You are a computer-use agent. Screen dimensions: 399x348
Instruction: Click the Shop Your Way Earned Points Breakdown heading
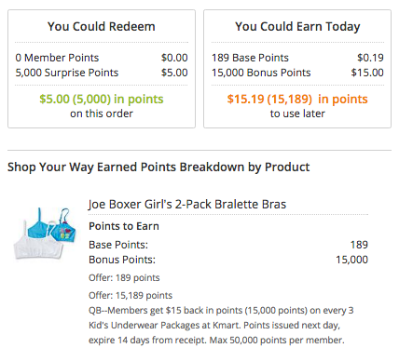(x=158, y=167)
